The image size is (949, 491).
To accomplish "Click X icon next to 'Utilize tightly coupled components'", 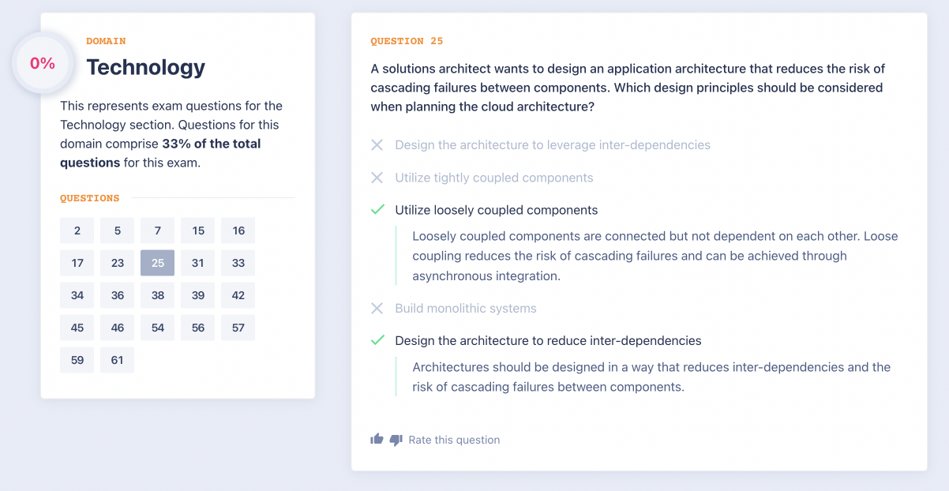I will click(x=377, y=178).
